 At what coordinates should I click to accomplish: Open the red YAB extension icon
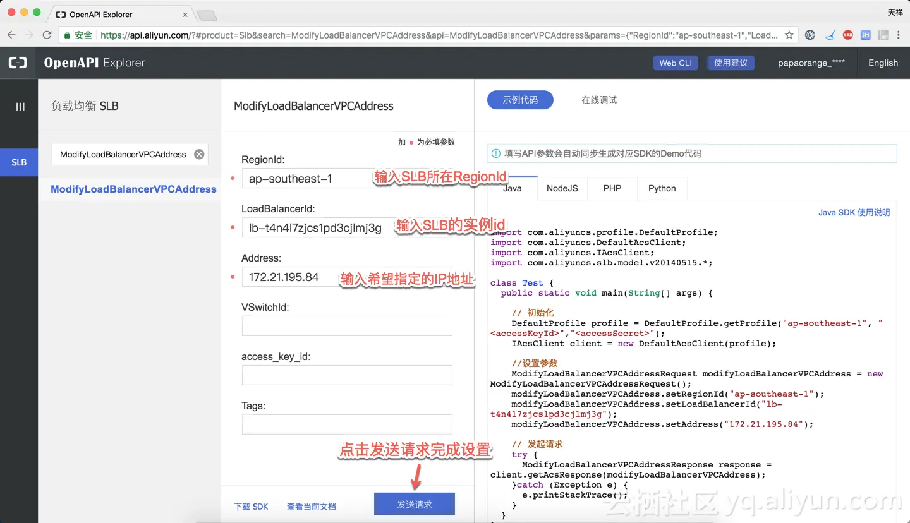pos(848,35)
